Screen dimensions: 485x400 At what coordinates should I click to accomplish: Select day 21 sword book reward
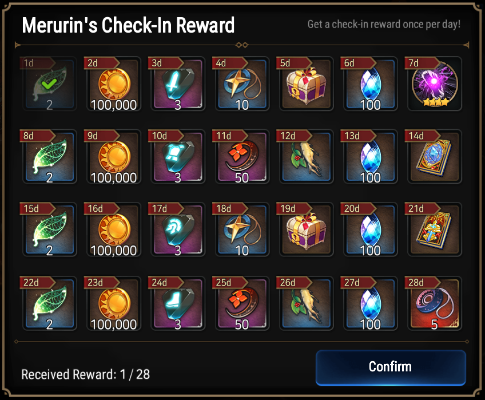[x=435, y=229]
